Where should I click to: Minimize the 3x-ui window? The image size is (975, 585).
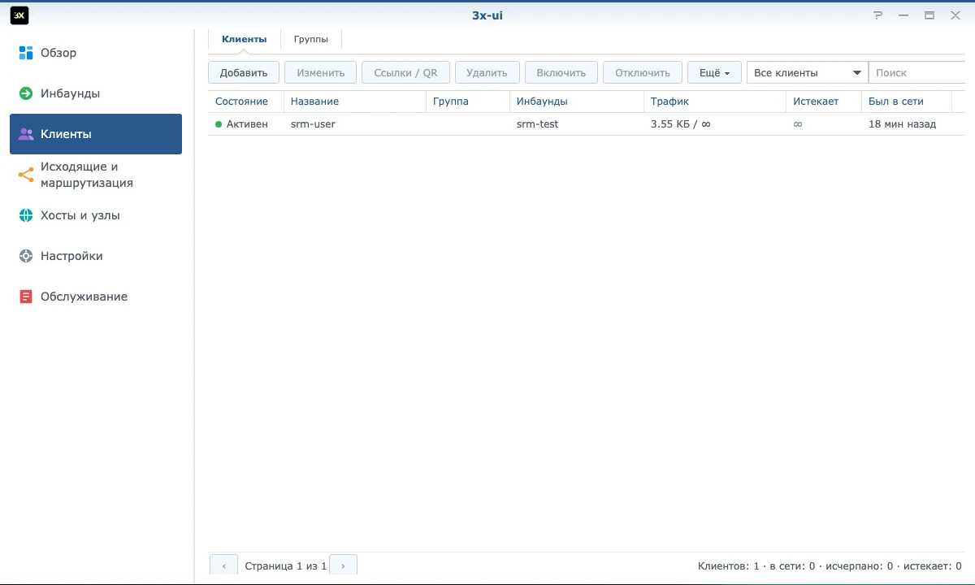point(903,15)
